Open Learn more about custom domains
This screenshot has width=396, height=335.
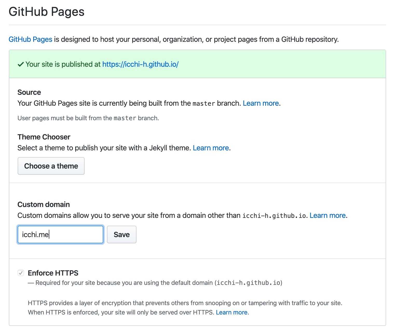click(x=327, y=215)
